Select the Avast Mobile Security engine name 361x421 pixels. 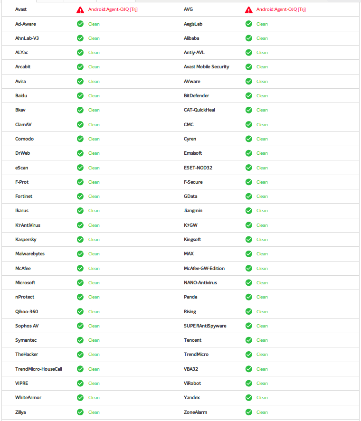pyautogui.click(x=206, y=67)
